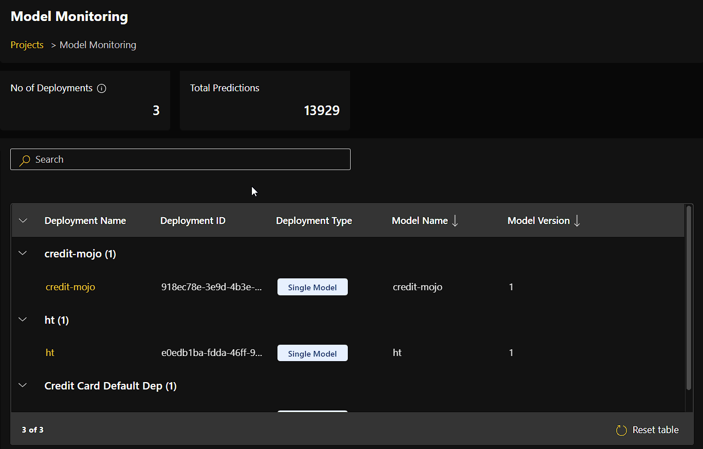Click Credit Card Default Dep (1) label
This screenshot has width=703, height=449.
tap(111, 386)
